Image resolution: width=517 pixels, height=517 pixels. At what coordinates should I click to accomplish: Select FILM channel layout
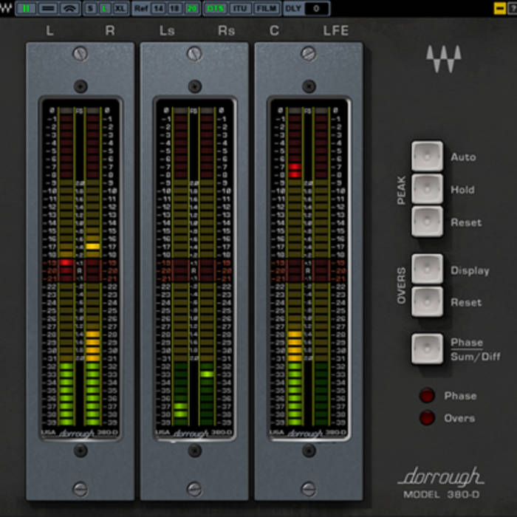tap(267, 8)
